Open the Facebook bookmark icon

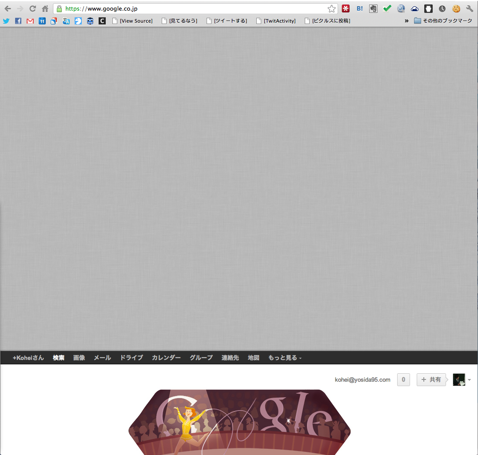point(18,21)
